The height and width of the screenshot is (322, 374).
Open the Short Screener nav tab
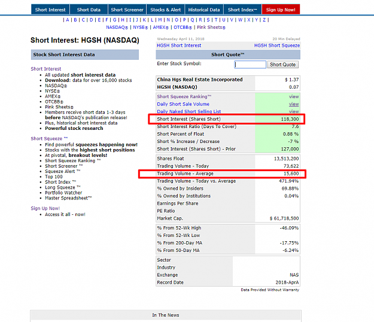pos(127,10)
